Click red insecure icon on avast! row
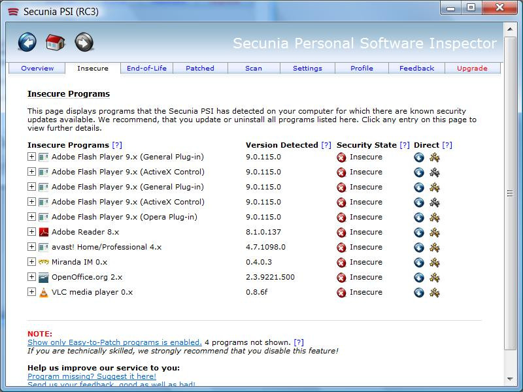523x392 pixels. click(341, 248)
